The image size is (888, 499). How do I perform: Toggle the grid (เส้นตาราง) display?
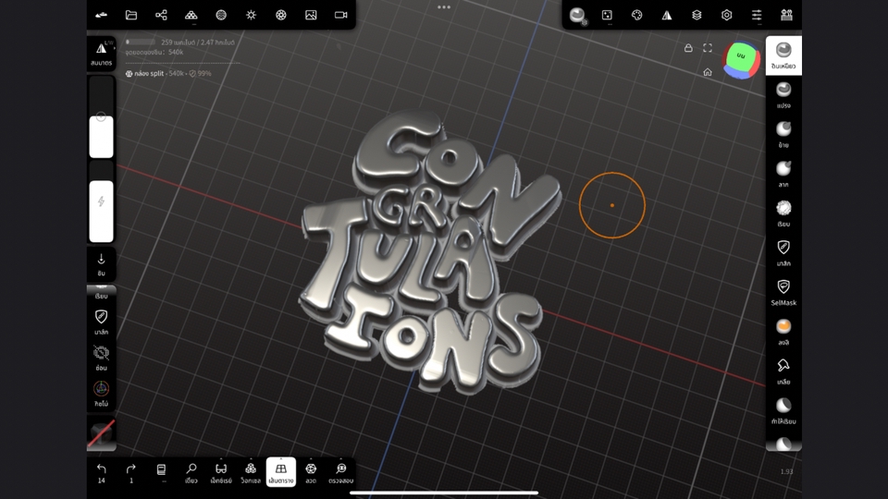pos(281,472)
